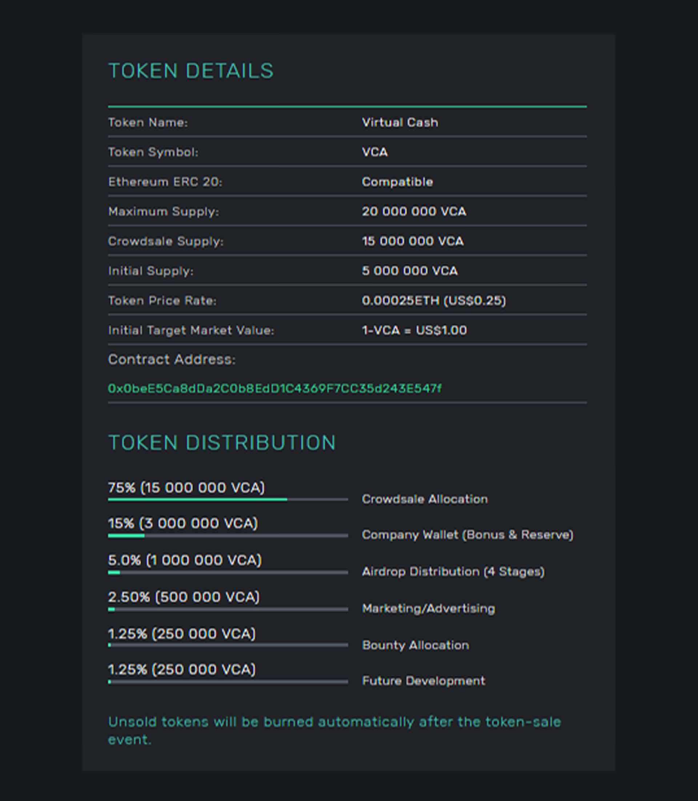The image size is (698, 801).
Task: Click the TOKEN DISTRIBUTION heading
Action: (x=222, y=442)
